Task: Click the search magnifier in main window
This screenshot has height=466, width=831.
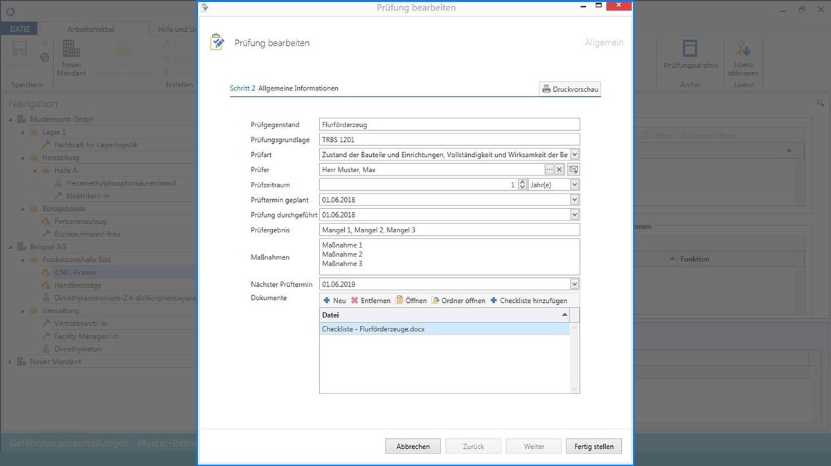Action: pos(821,103)
